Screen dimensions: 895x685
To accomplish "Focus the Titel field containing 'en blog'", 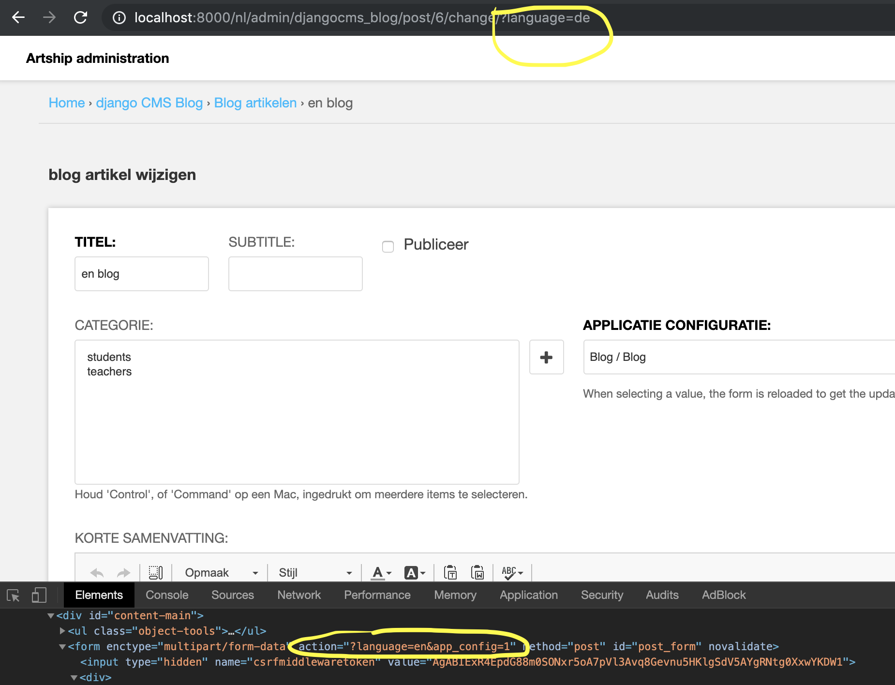I will (x=142, y=274).
